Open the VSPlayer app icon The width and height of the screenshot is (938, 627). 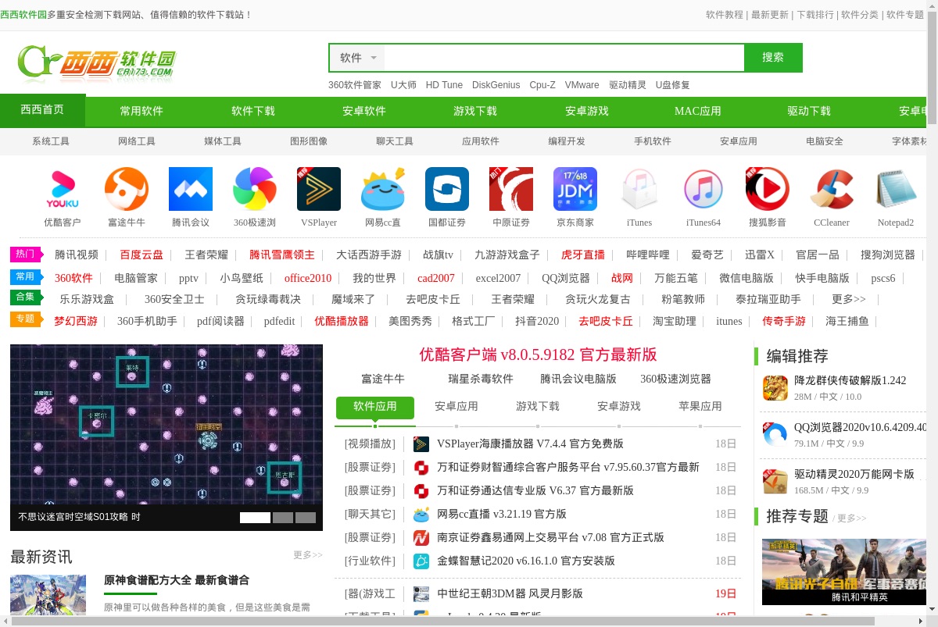tap(319, 189)
